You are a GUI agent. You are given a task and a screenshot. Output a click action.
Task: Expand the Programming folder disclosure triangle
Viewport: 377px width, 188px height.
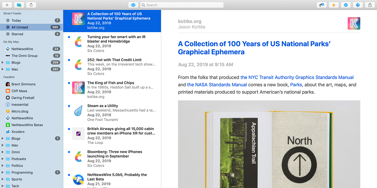3,172
